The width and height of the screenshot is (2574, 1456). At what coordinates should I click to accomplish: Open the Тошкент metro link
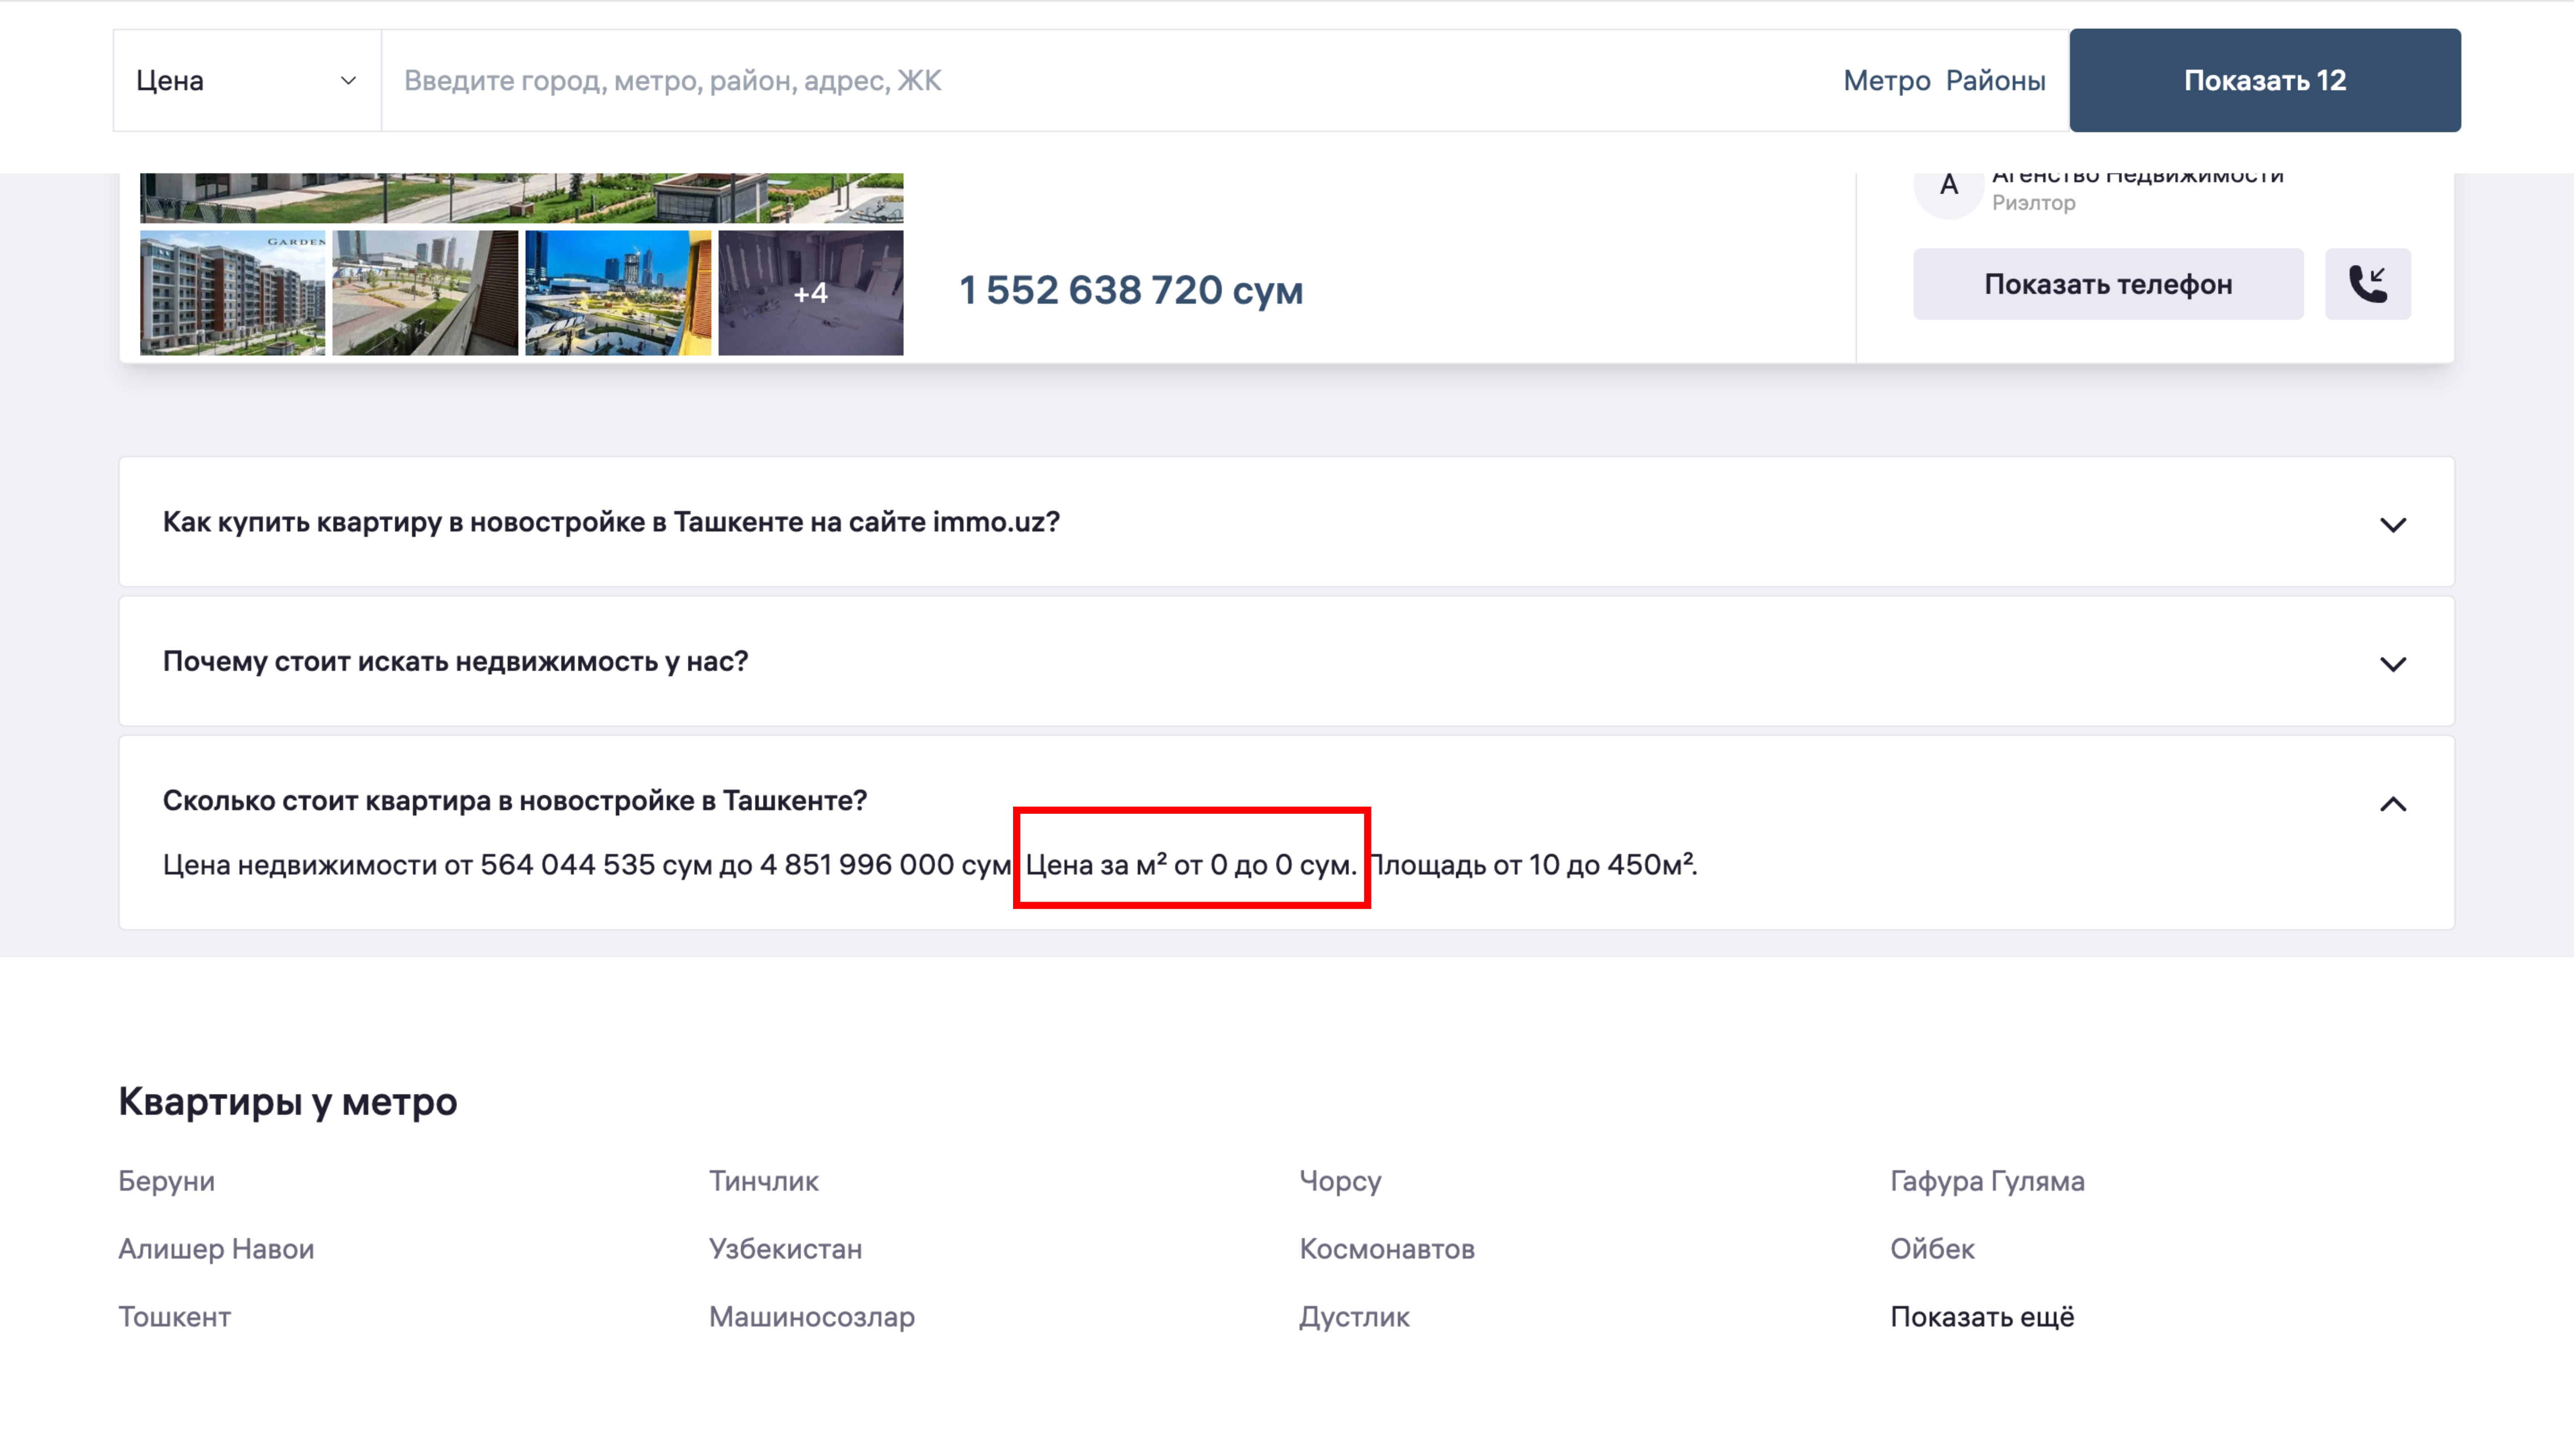174,1317
